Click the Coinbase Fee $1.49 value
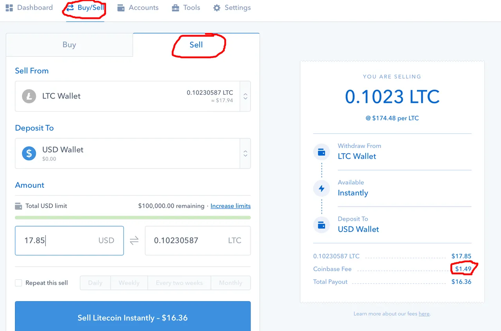This screenshot has width=501, height=331. 463,269
